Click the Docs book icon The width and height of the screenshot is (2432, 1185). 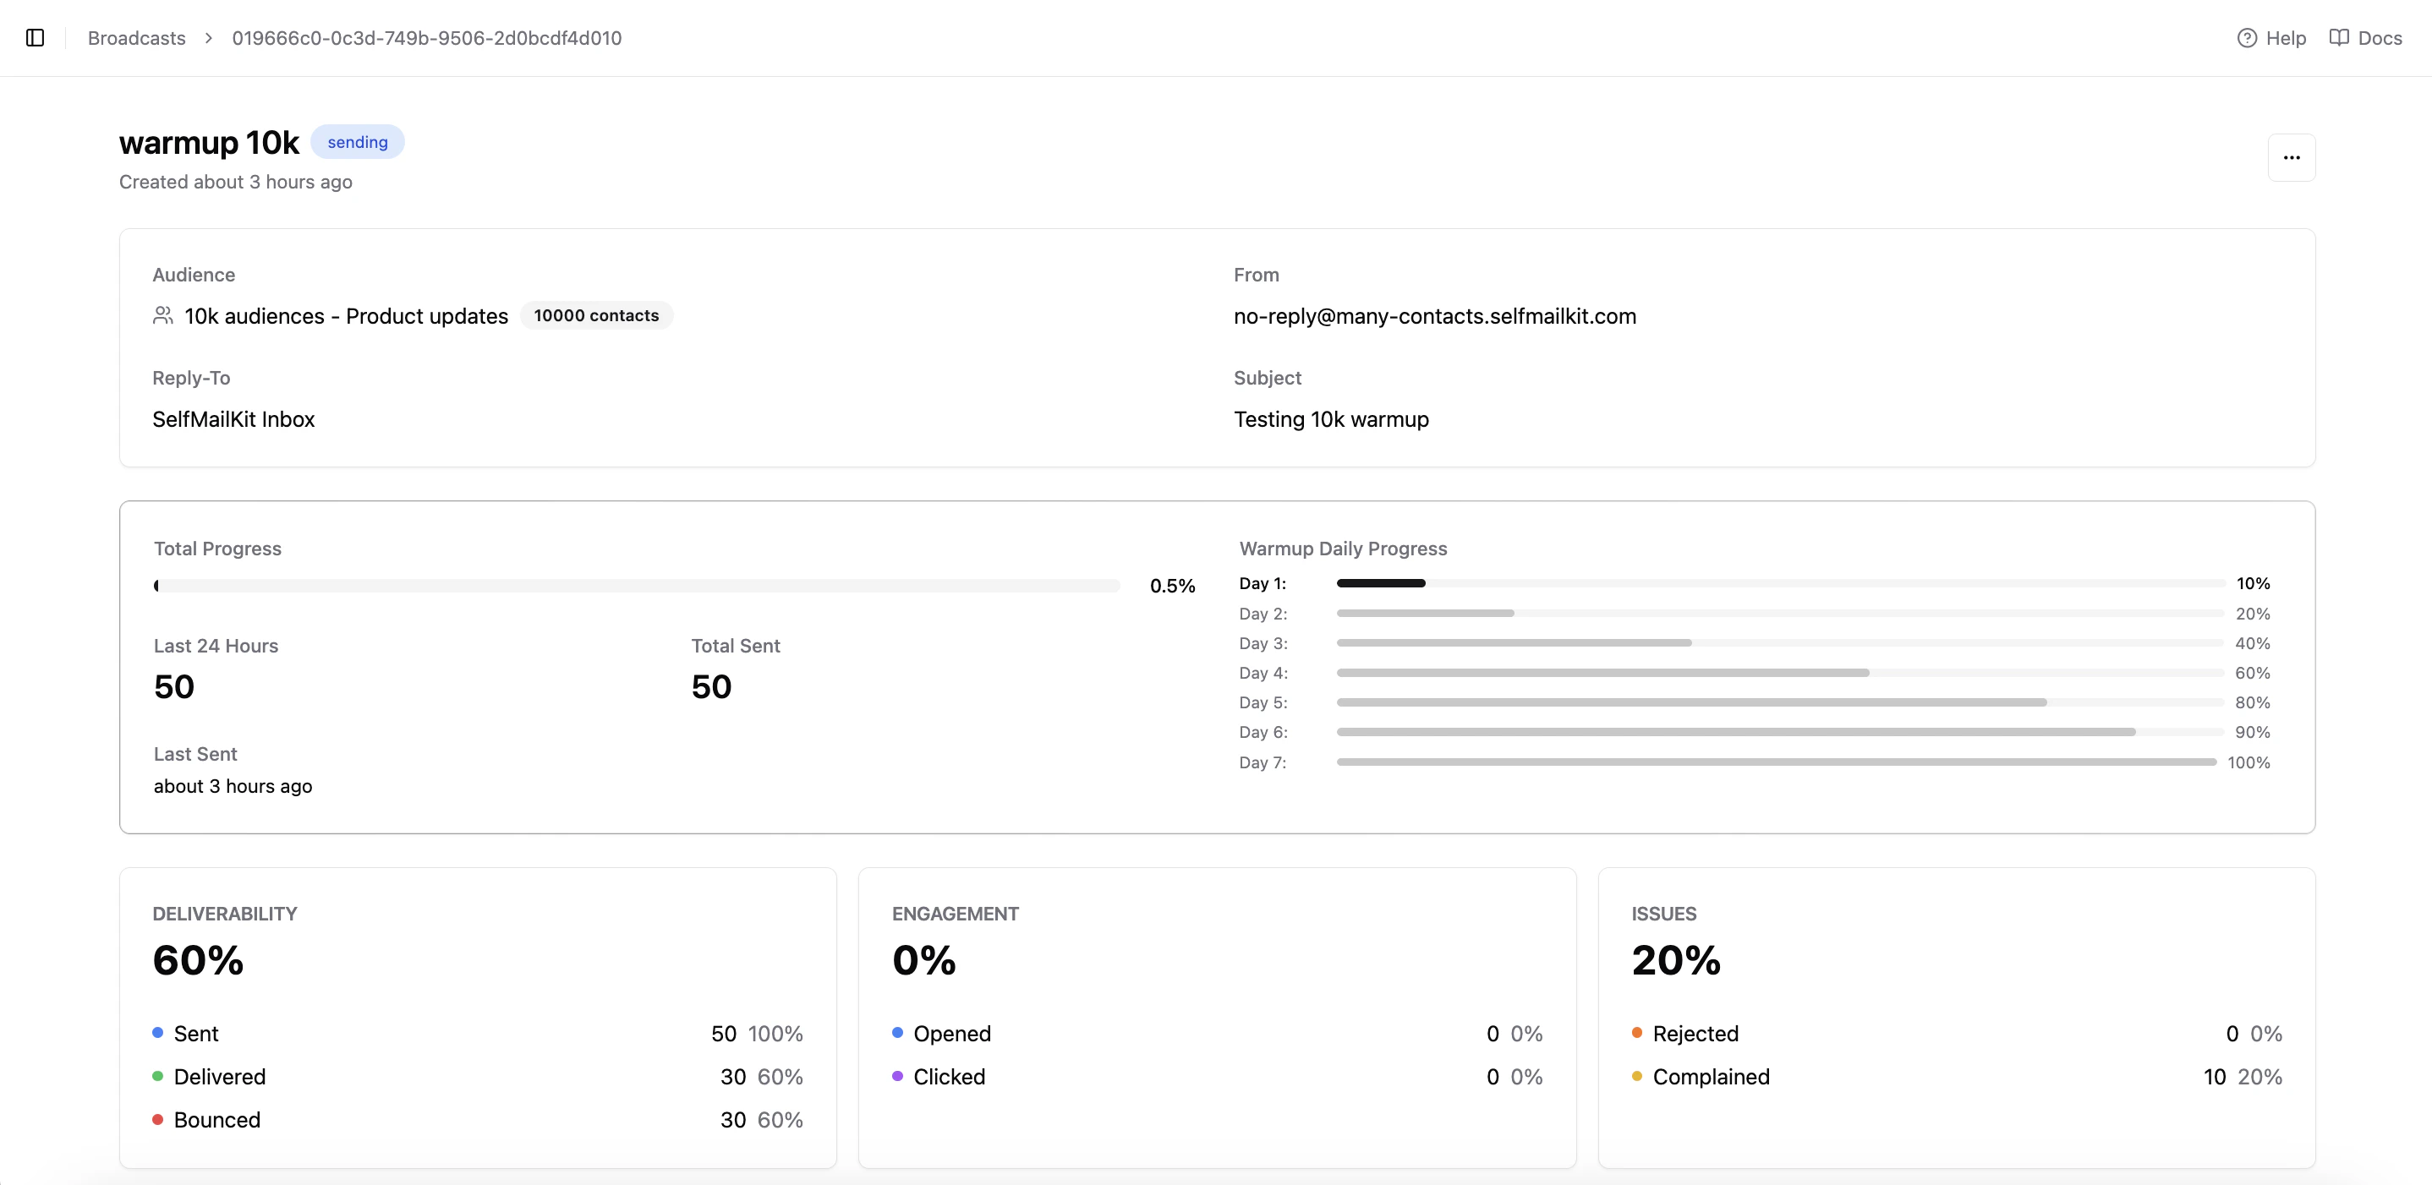[2338, 38]
